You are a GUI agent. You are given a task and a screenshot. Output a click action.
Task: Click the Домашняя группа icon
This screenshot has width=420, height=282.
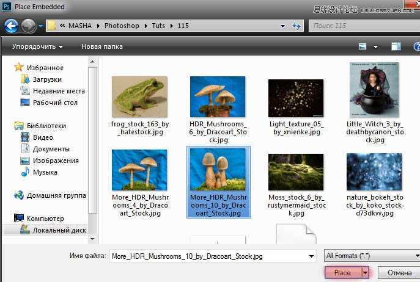coord(19,195)
